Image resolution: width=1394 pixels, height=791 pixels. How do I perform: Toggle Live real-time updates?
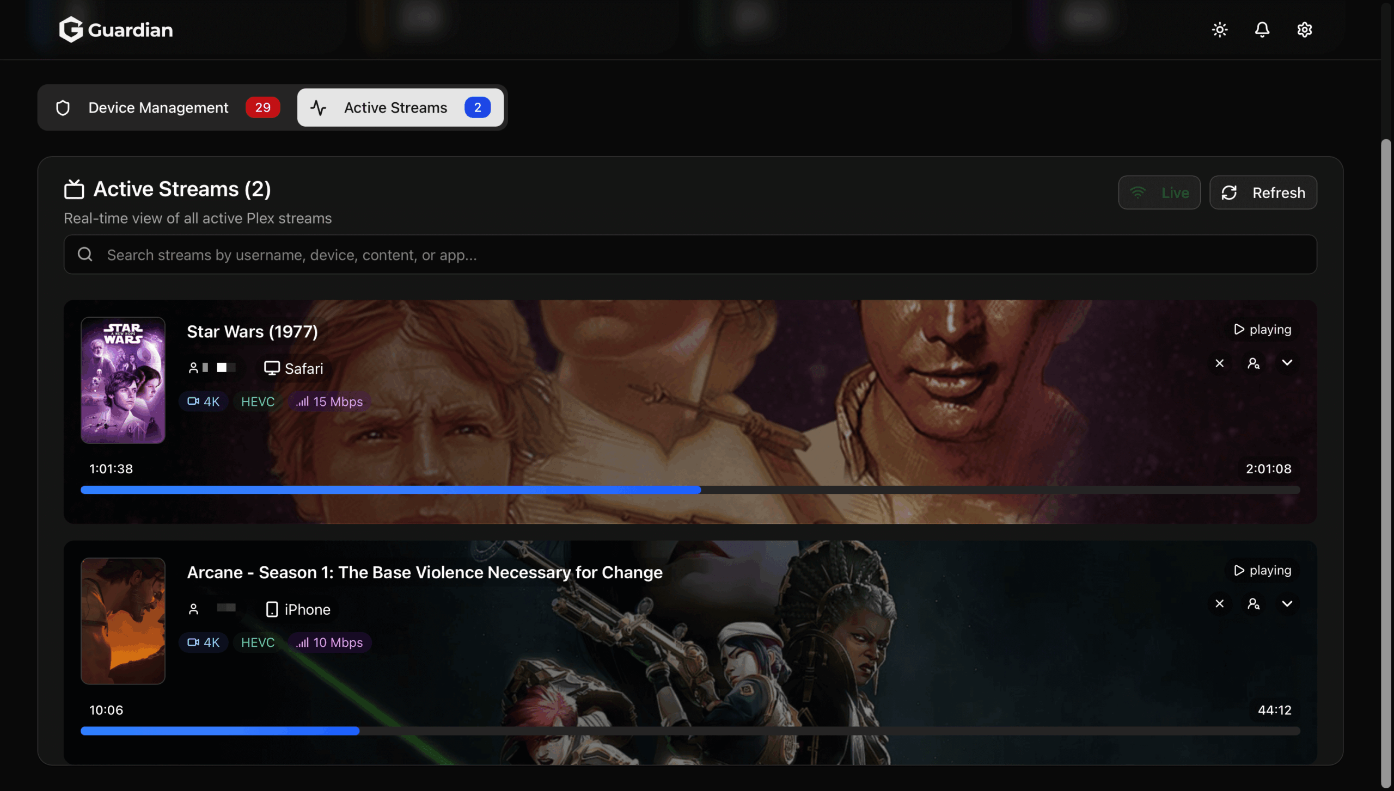click(x=1159, y=193)
